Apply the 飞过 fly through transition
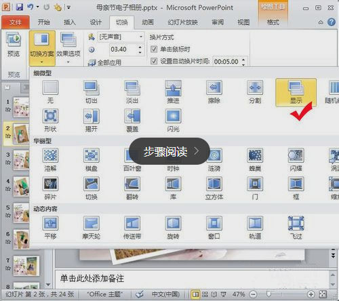 click(x=296, y=228)
